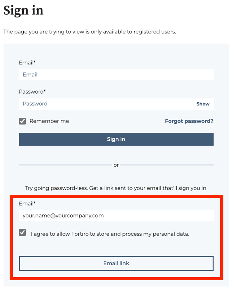Click the Password* field label
Viewport: 233px width, 289px height.
click(32, 92)
